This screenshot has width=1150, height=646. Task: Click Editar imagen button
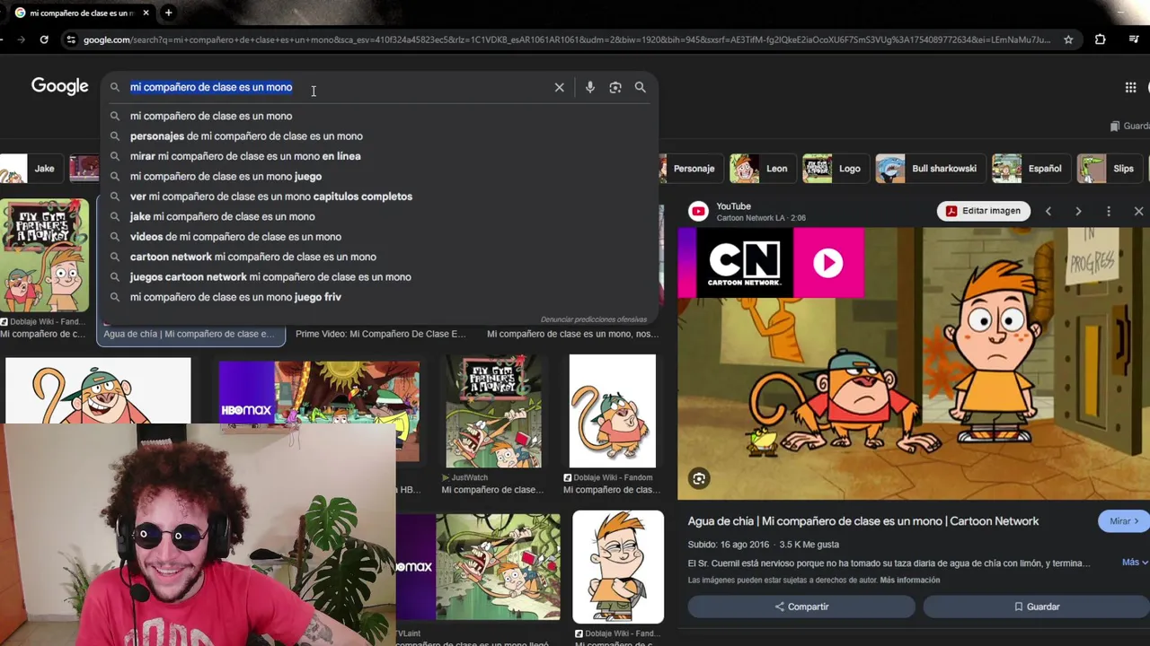point(983,211)
